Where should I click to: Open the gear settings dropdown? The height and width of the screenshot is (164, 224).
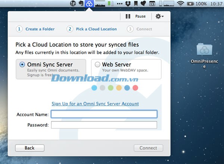click(x=159, y=16)
